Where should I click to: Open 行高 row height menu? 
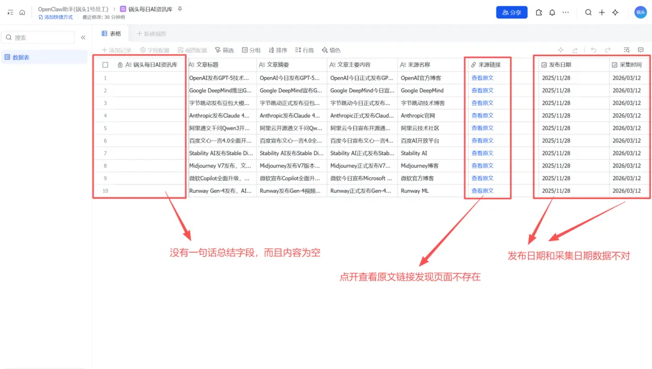pyautogui.click(x=304, y=50)
